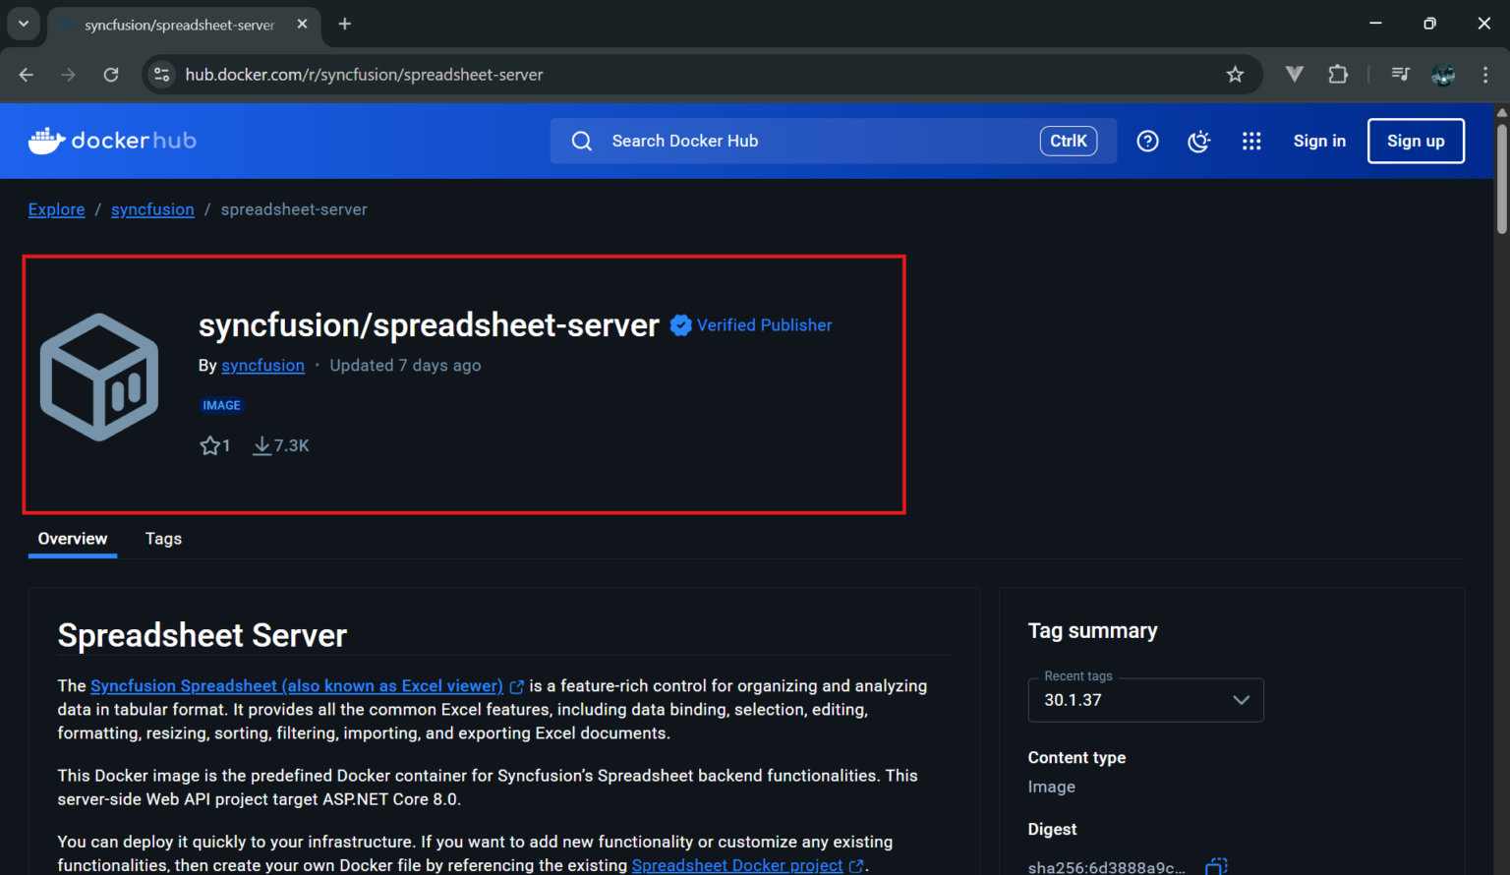Toggle dark mode with the moon icon
This screenshot has width=1510, height=875.
tap(1199, 141)
